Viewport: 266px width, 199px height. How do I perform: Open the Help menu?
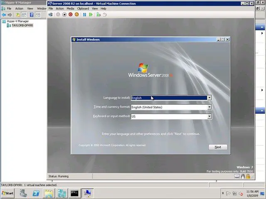103,8
